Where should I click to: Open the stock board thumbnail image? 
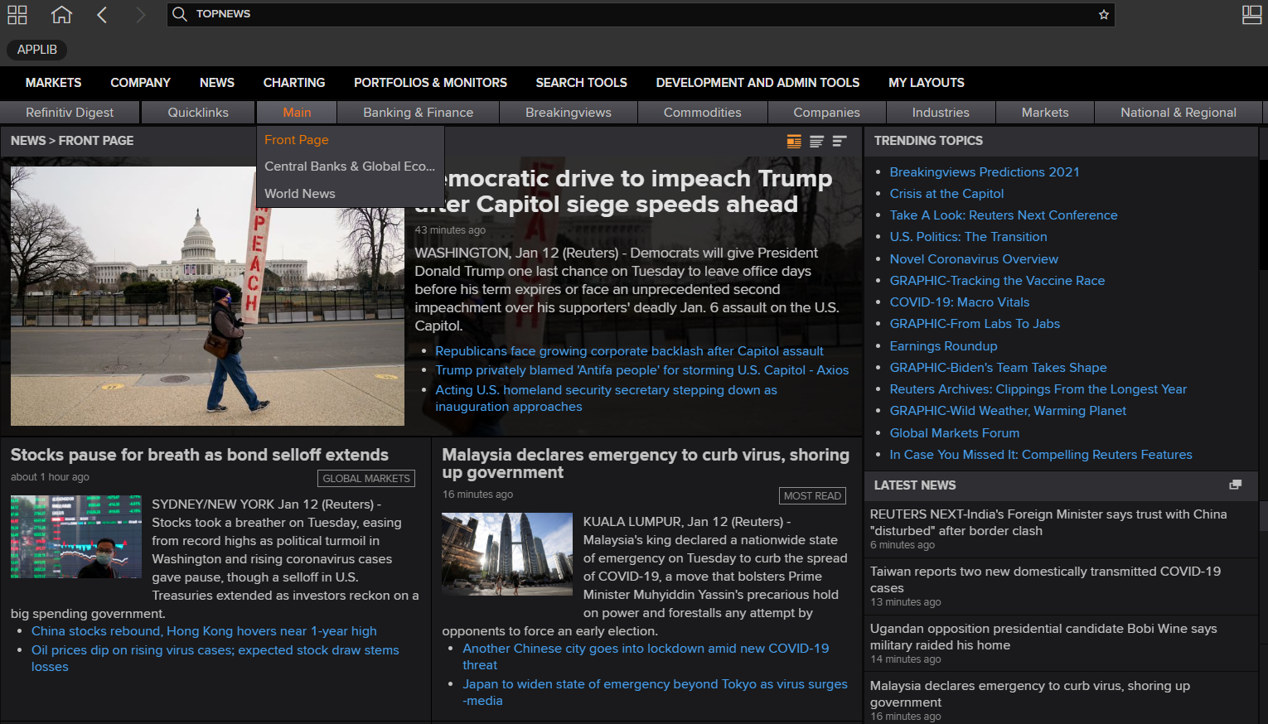click(76, 537)
